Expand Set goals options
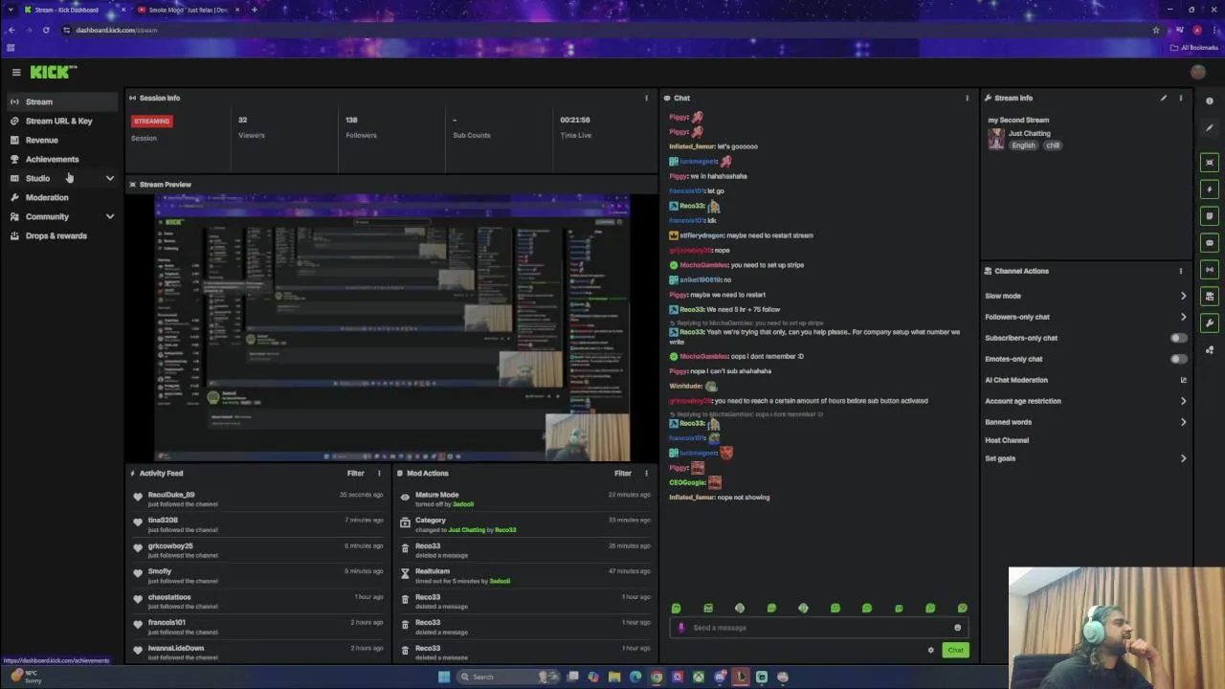 pos(1183,458)
